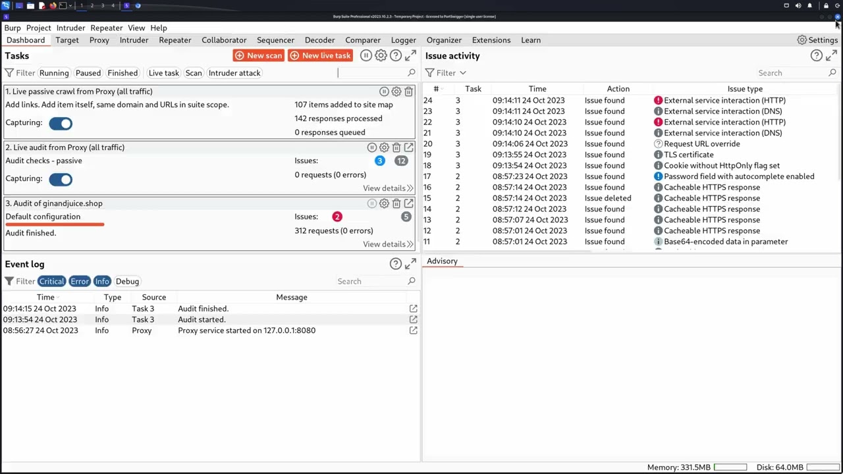The width and height of the screenshot is (843, 474).
Task: Toggle the Scan task filter
Action: (194, 73)
